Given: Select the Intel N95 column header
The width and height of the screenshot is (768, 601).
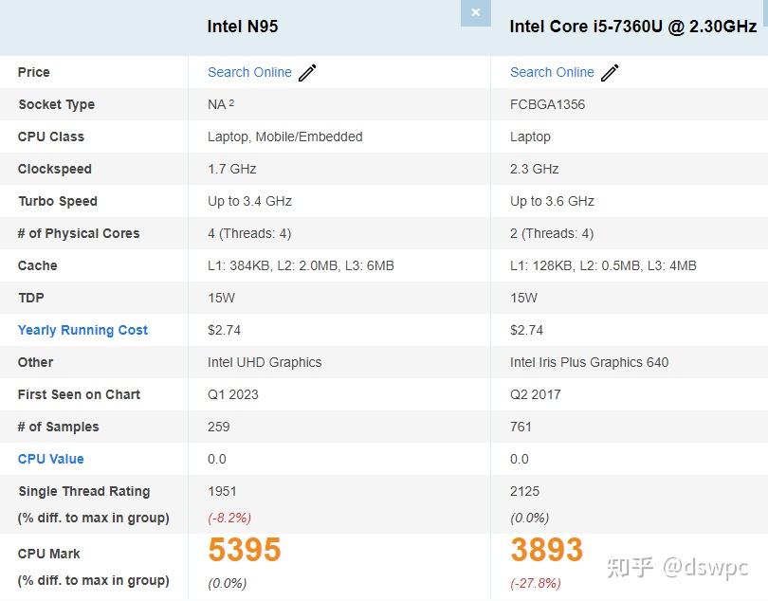Looking at the screenshot, I should click(x=244, y=27).
